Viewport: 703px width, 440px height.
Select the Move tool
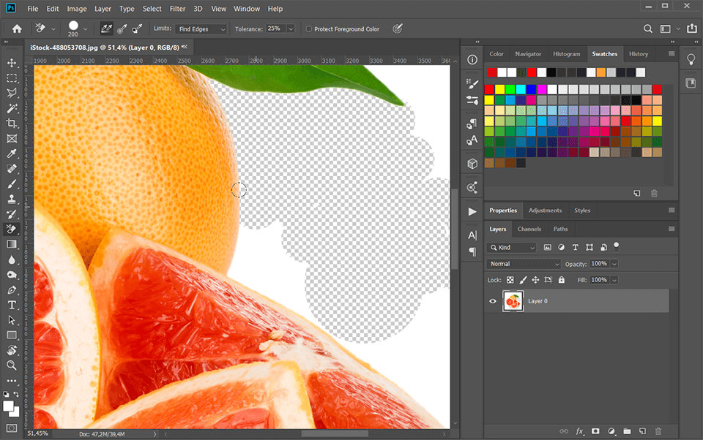click(x=12, y=63)
